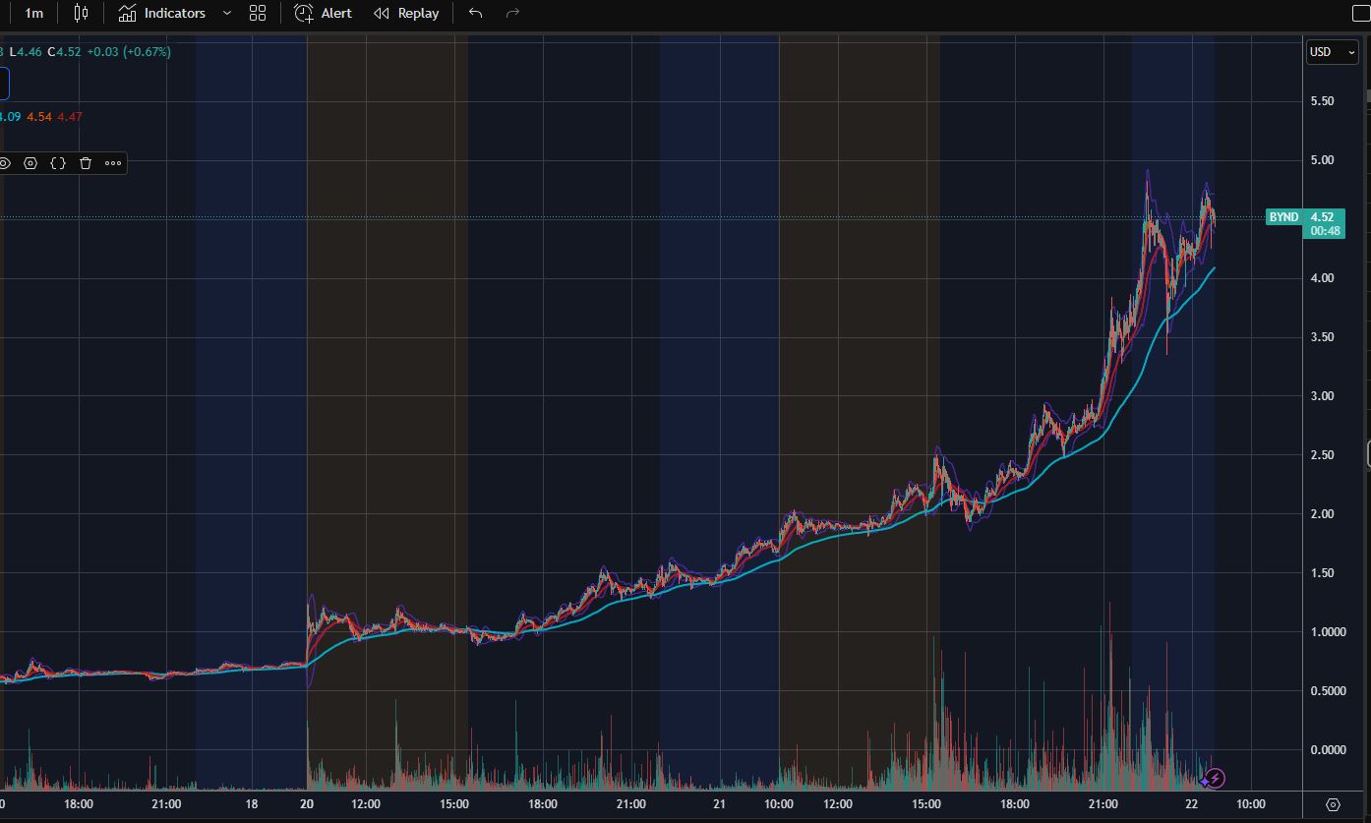Click the 4.00 price scale label
Viewport: 1371px width, 823px height.
1322,278
